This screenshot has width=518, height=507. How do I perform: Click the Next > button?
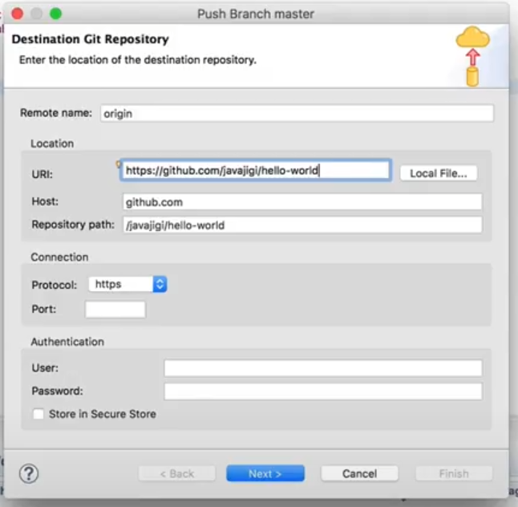pos(265,473)
